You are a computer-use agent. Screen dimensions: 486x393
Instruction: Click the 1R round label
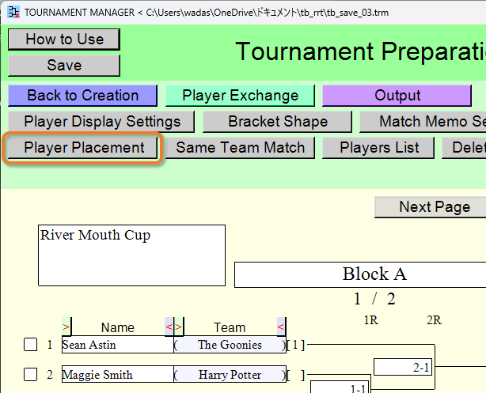click(371, 320)
